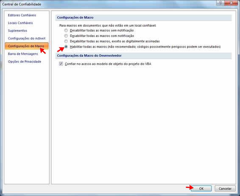Open the Editores Confiáveis section
240x196 pixels.
pos(22,15)
